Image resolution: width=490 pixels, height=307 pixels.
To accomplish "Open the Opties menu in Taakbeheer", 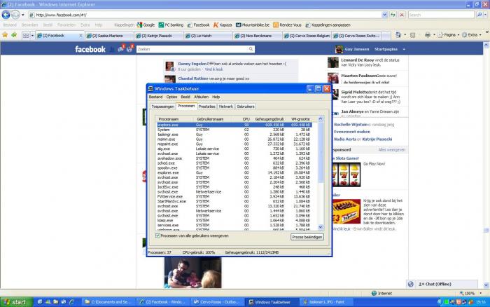I will (171, 97).
